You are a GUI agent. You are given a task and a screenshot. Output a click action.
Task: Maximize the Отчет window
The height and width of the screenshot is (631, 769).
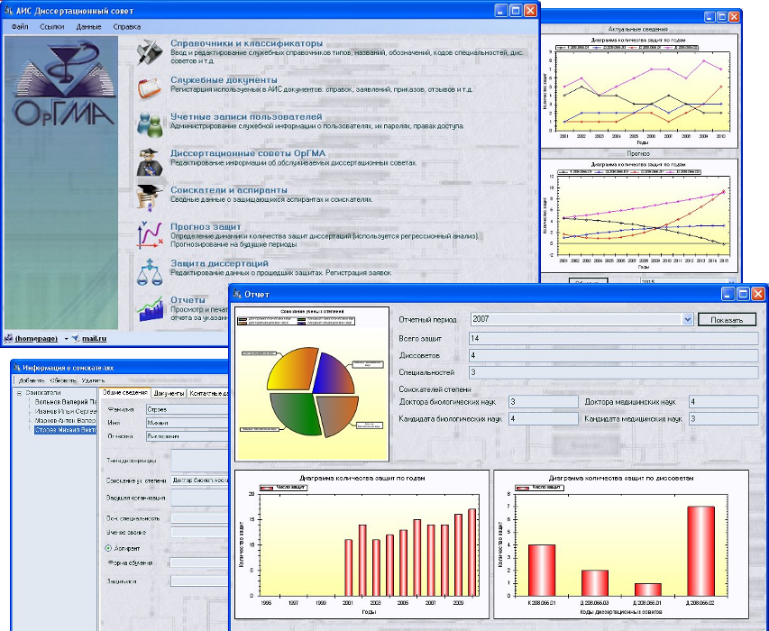[744, 294]
